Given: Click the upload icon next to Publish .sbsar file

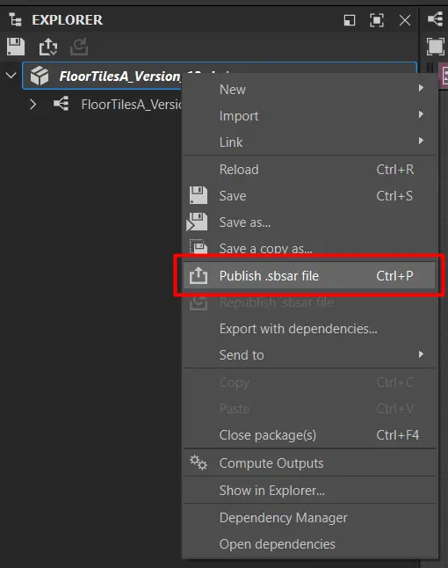Looking at the screenshot, I should click(199, 275).
